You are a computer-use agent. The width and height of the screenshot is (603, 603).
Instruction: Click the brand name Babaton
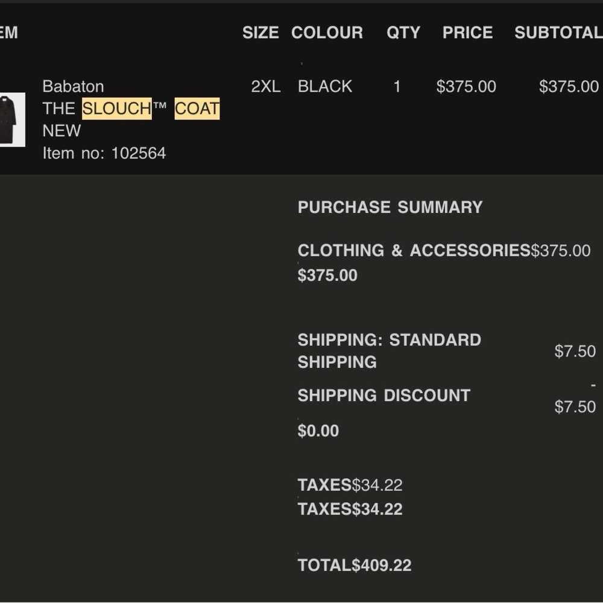73,86
